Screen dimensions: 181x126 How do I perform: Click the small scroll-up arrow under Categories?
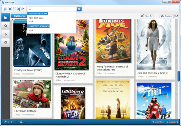tap(12, 20)
